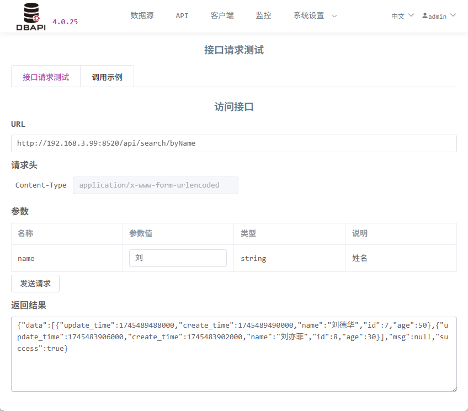
Task: Click inside the 返回结果 textarea
Action: point(233,354)
